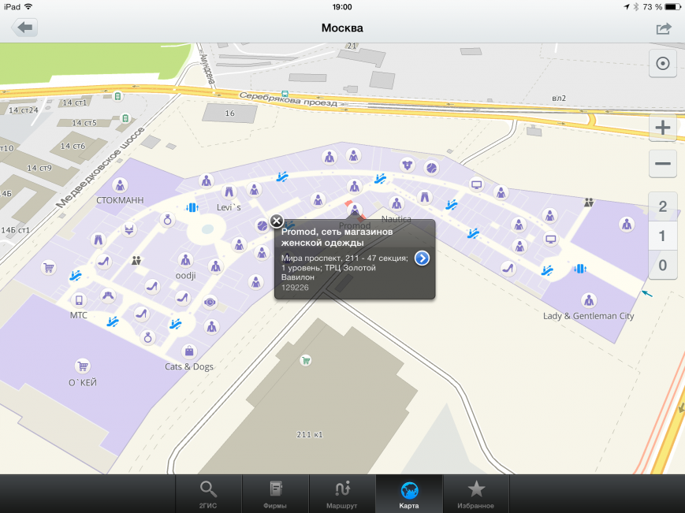Tap the Lady & Gentleman City icon
This screenshot has height=513, width=685.
point(589,300)
